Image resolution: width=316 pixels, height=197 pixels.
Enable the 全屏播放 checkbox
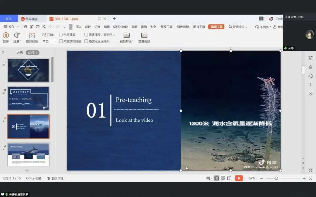point(61,35)
